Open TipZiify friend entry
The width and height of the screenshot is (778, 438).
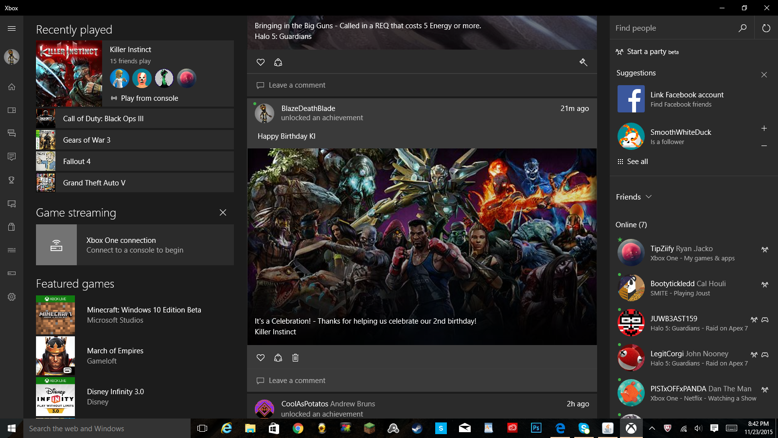point(694,253)
